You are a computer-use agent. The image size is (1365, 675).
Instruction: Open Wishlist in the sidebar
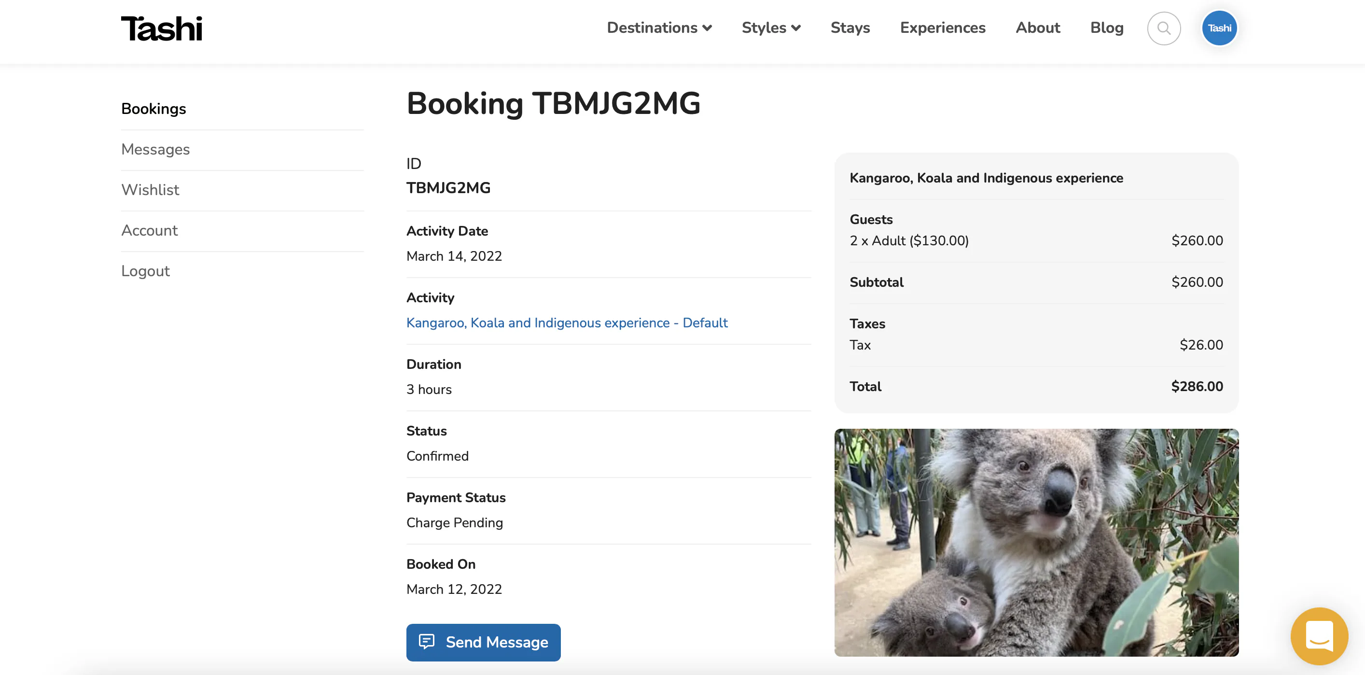150,190
